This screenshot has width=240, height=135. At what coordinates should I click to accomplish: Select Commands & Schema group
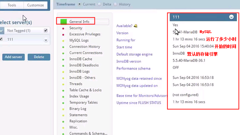tap(88, 133)
